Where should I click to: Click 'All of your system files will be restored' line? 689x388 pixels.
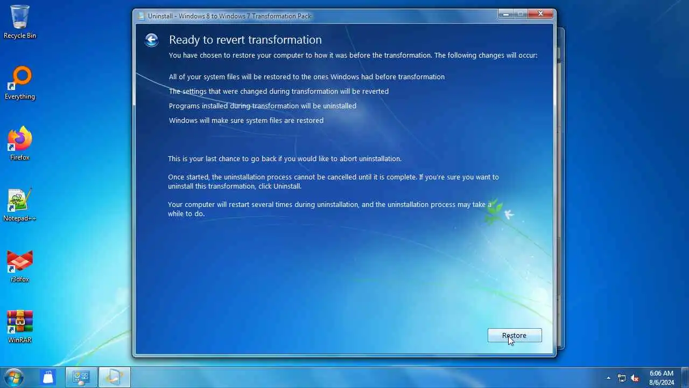pos(307,77)
